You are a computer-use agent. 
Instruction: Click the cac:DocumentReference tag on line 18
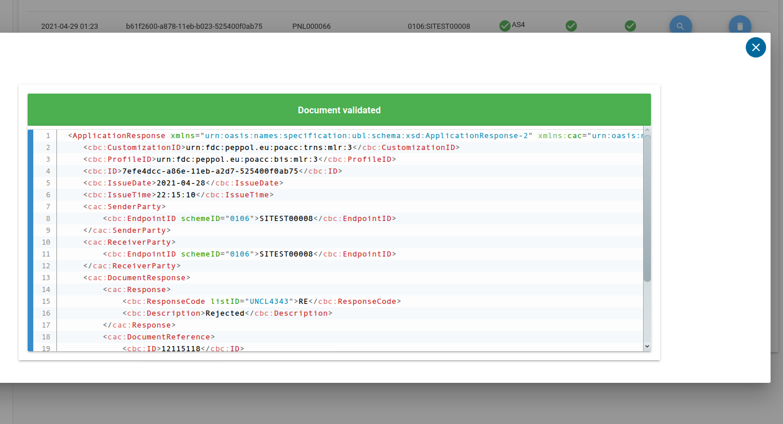[159, 337]
